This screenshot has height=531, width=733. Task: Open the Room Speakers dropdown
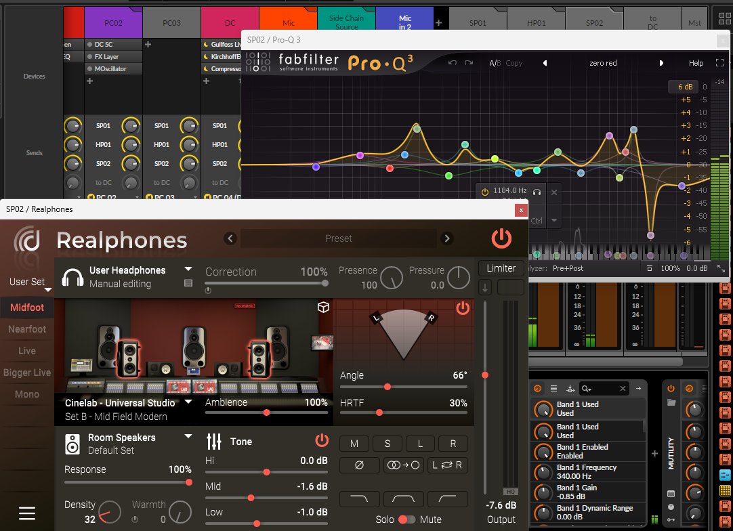pyautogui.click(x=188, y=436)
